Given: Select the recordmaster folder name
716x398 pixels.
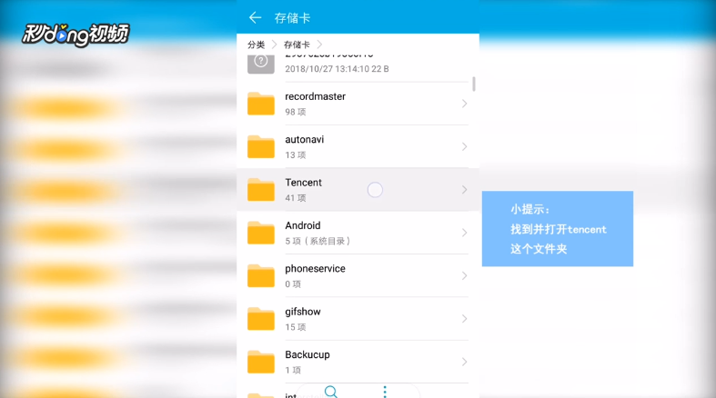Looking at the screenshot, I should (x=315, y=96).
